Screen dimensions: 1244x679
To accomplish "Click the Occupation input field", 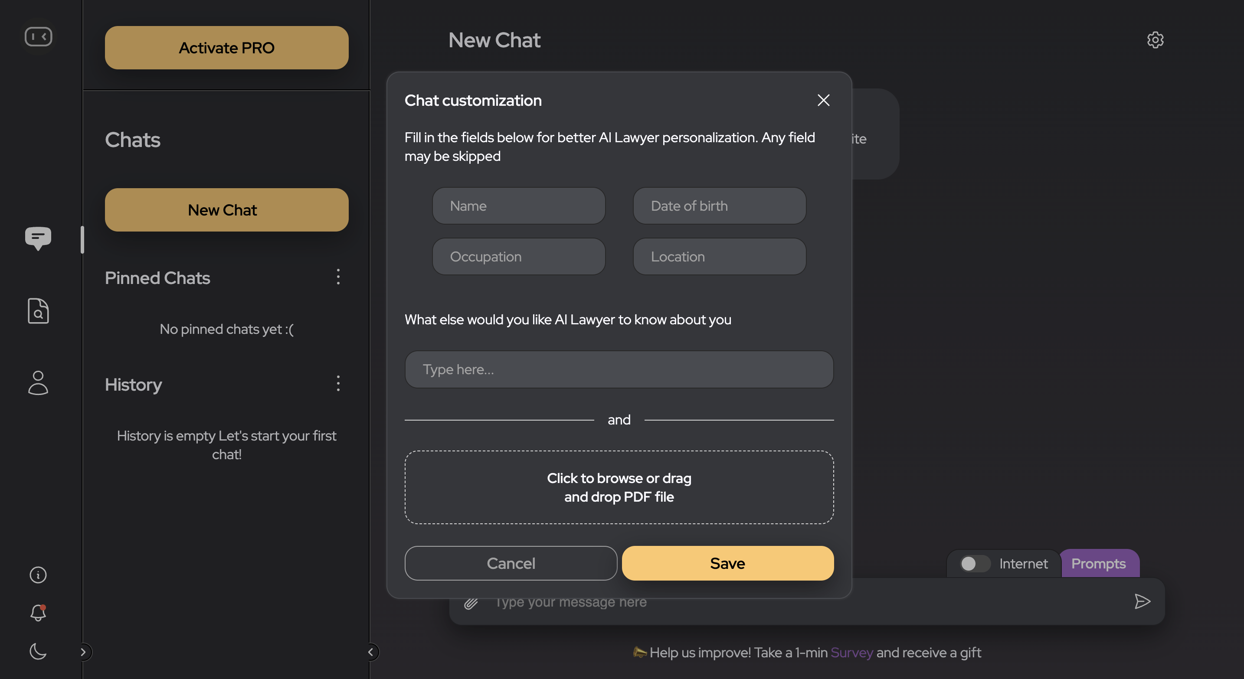I will [519, 257].
